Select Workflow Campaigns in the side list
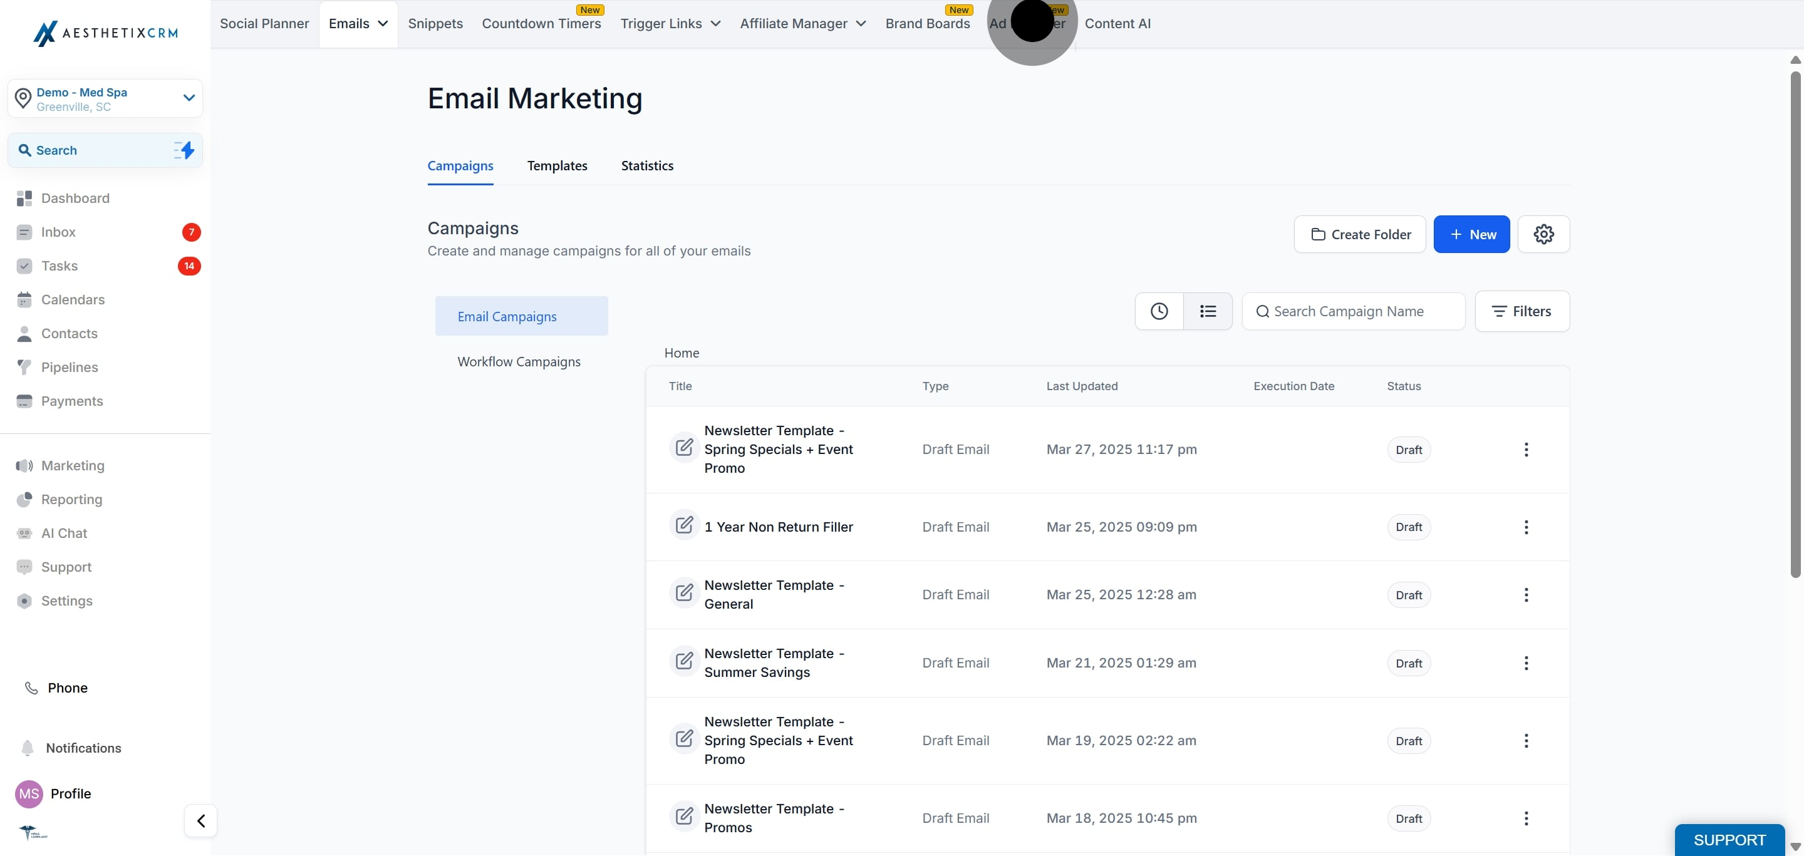1804x856 pixels. coord(518,362)
